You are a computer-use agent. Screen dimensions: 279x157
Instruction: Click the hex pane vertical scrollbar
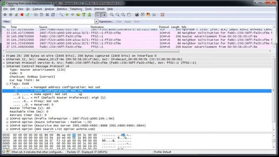pyautogui.click(x=273, y=141)
